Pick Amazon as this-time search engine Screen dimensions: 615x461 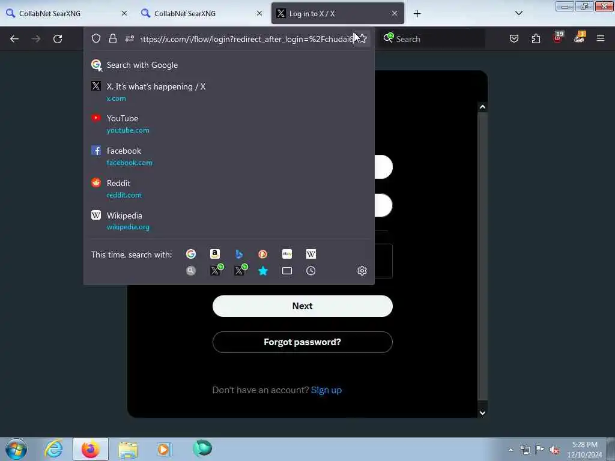point(215,254)
